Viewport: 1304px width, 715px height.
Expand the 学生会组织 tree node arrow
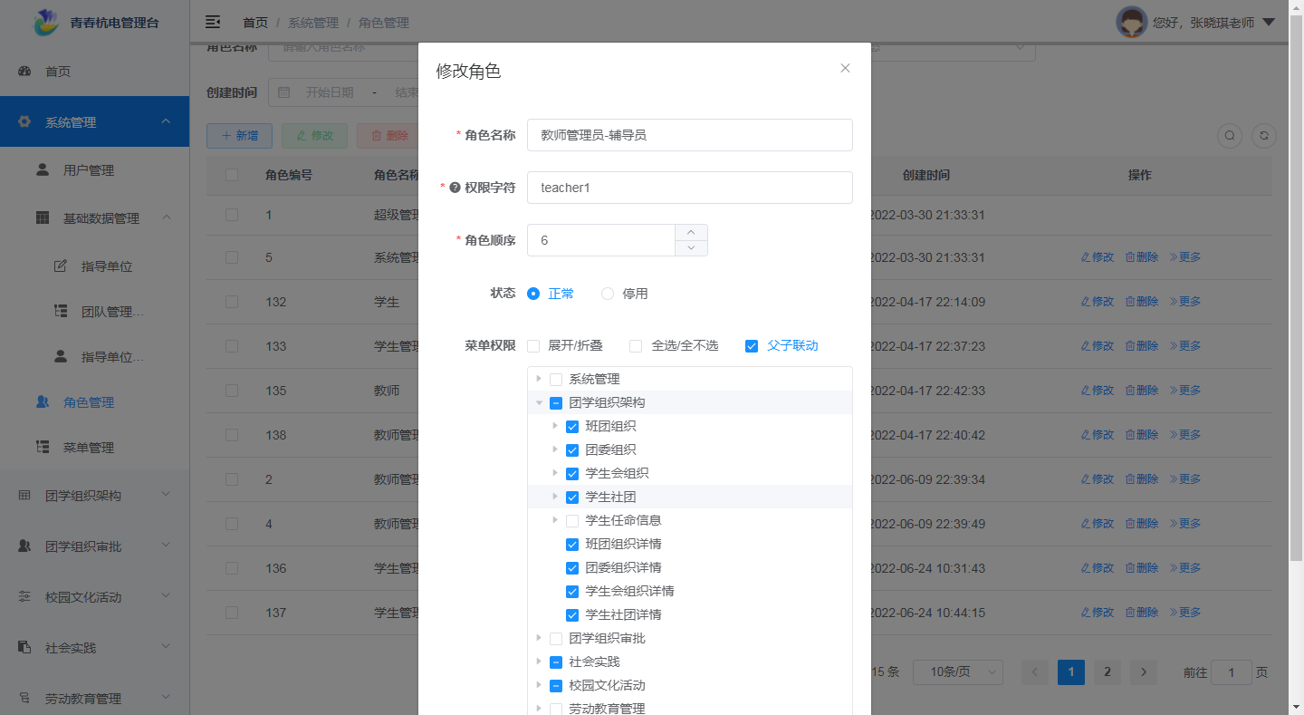click(x=555, y=473)
